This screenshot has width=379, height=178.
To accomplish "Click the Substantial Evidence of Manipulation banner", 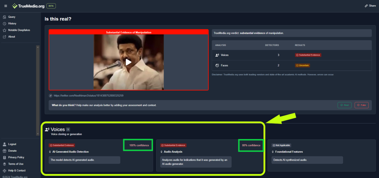I will coord(128,32).
